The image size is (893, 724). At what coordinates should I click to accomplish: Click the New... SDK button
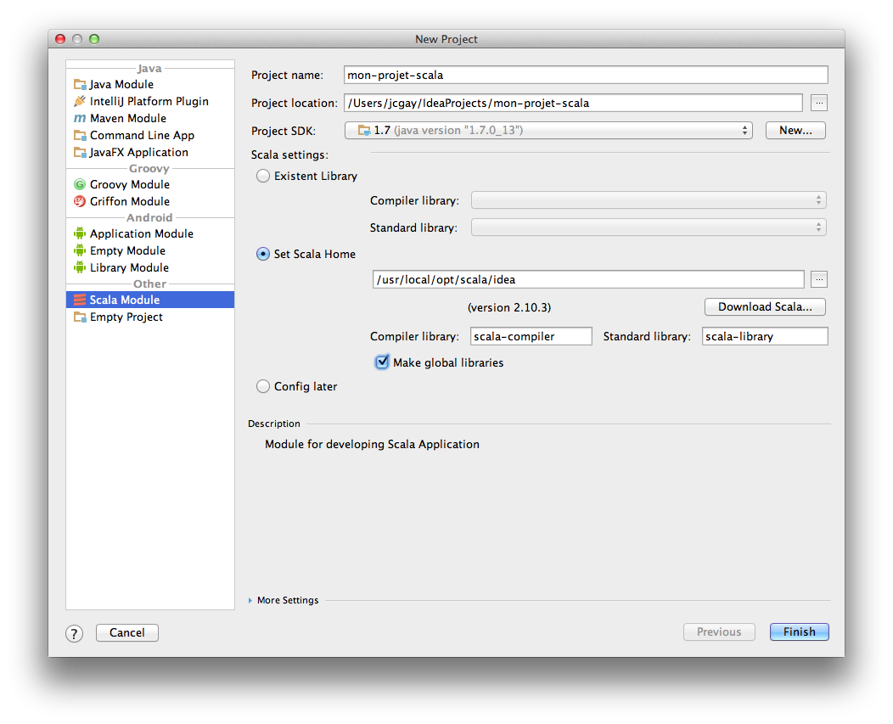tap(795, 131)
